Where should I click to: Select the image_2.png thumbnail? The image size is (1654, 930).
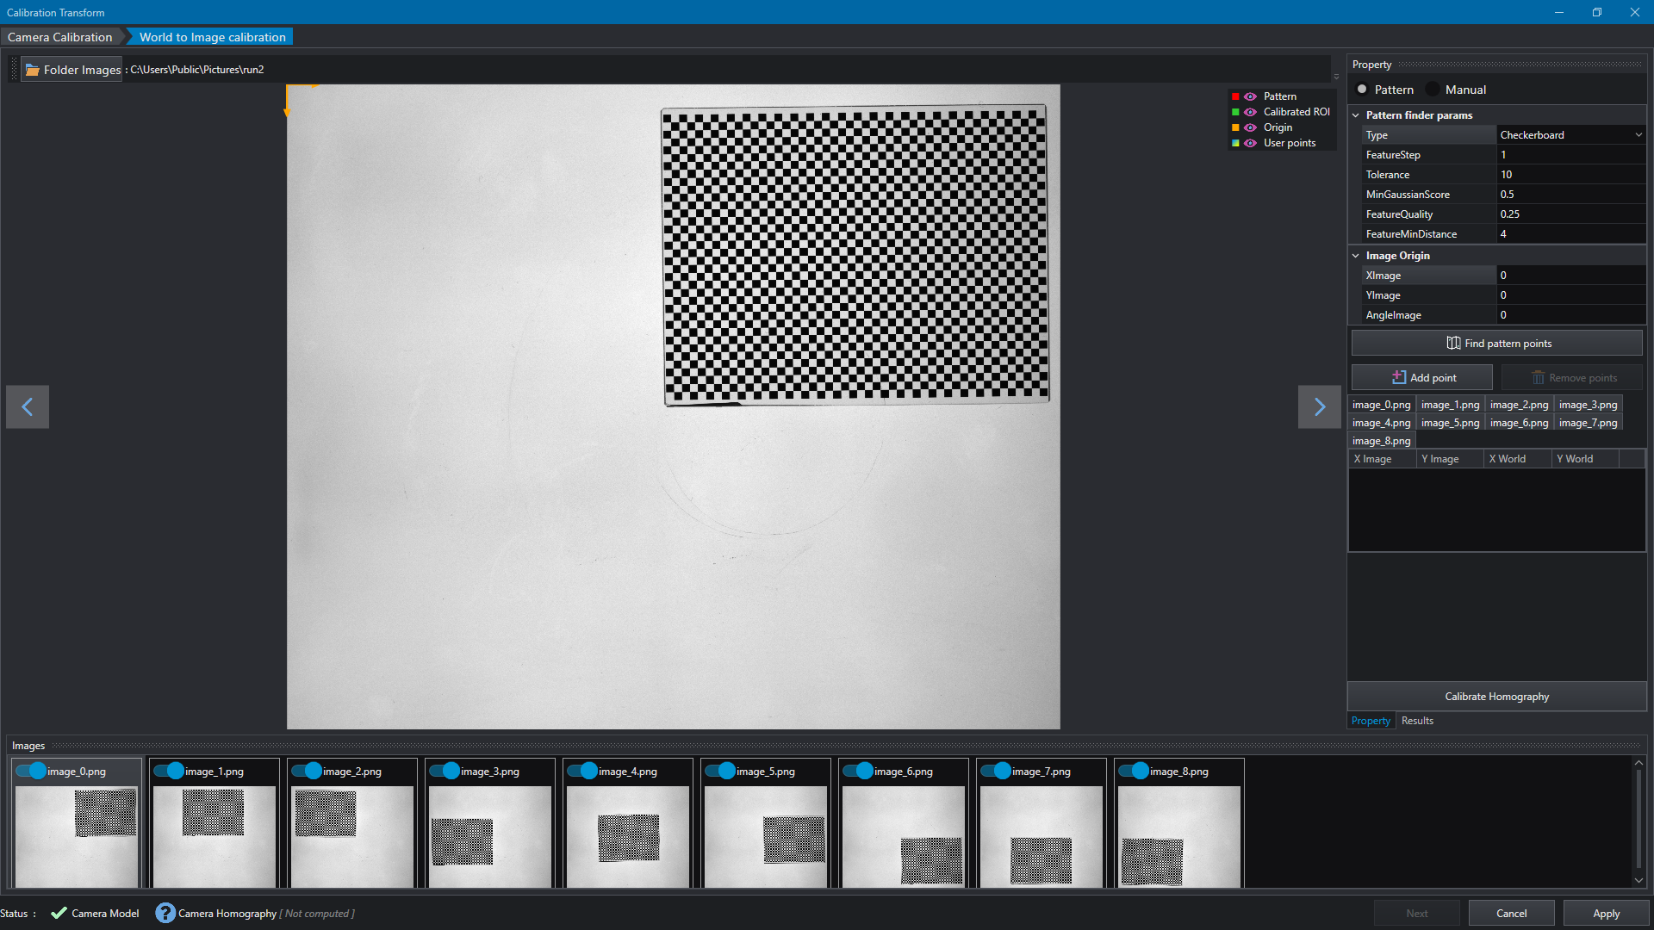[x=352, y=836]
